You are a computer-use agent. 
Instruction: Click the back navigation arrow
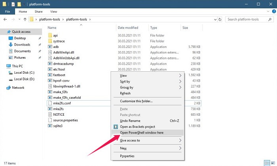(x=5, y=19)
